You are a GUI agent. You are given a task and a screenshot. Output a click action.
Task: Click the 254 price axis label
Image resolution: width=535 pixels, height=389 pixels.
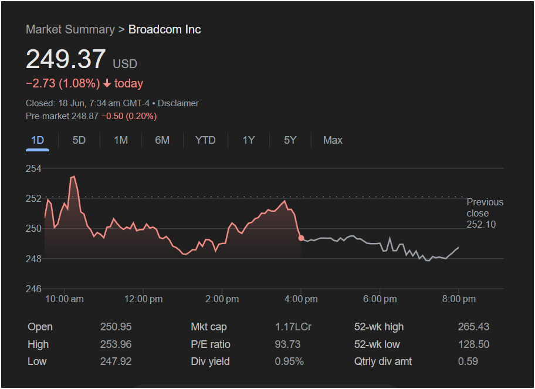(33, 168)
